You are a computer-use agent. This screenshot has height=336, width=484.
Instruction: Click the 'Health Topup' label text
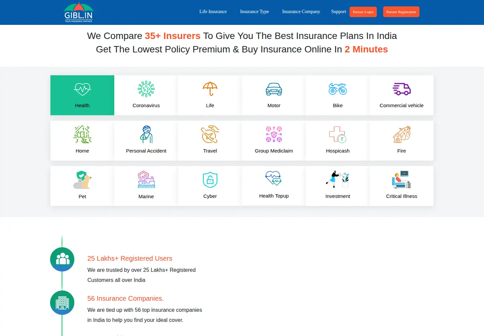point(274,196)
